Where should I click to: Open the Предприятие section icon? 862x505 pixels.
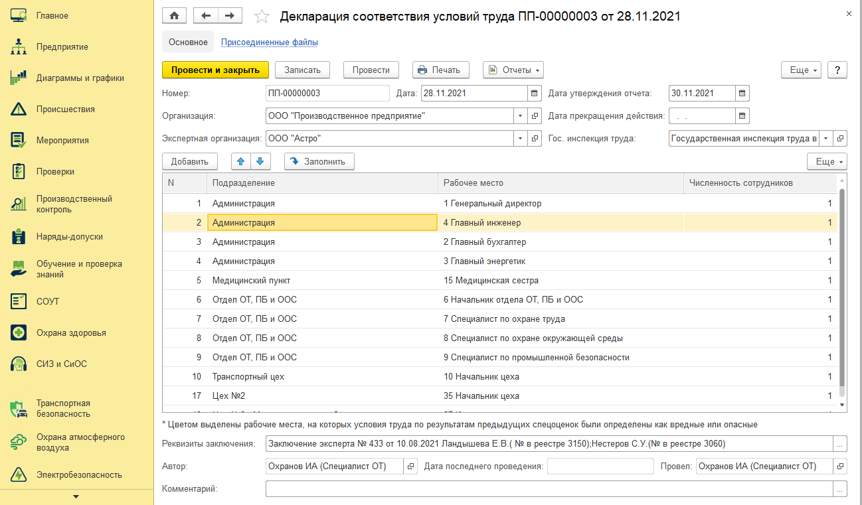19,47
